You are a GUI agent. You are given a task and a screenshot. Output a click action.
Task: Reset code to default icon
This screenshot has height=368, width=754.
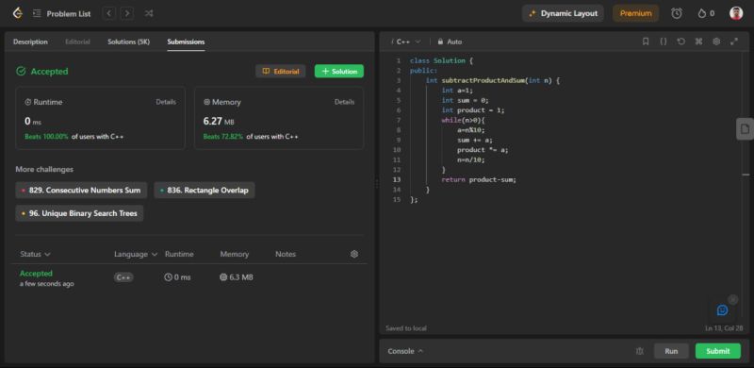pos(680,42)
